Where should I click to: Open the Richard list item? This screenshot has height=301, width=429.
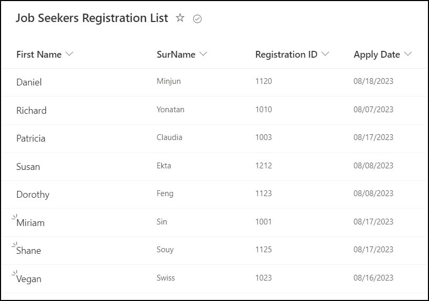point(32,110)
